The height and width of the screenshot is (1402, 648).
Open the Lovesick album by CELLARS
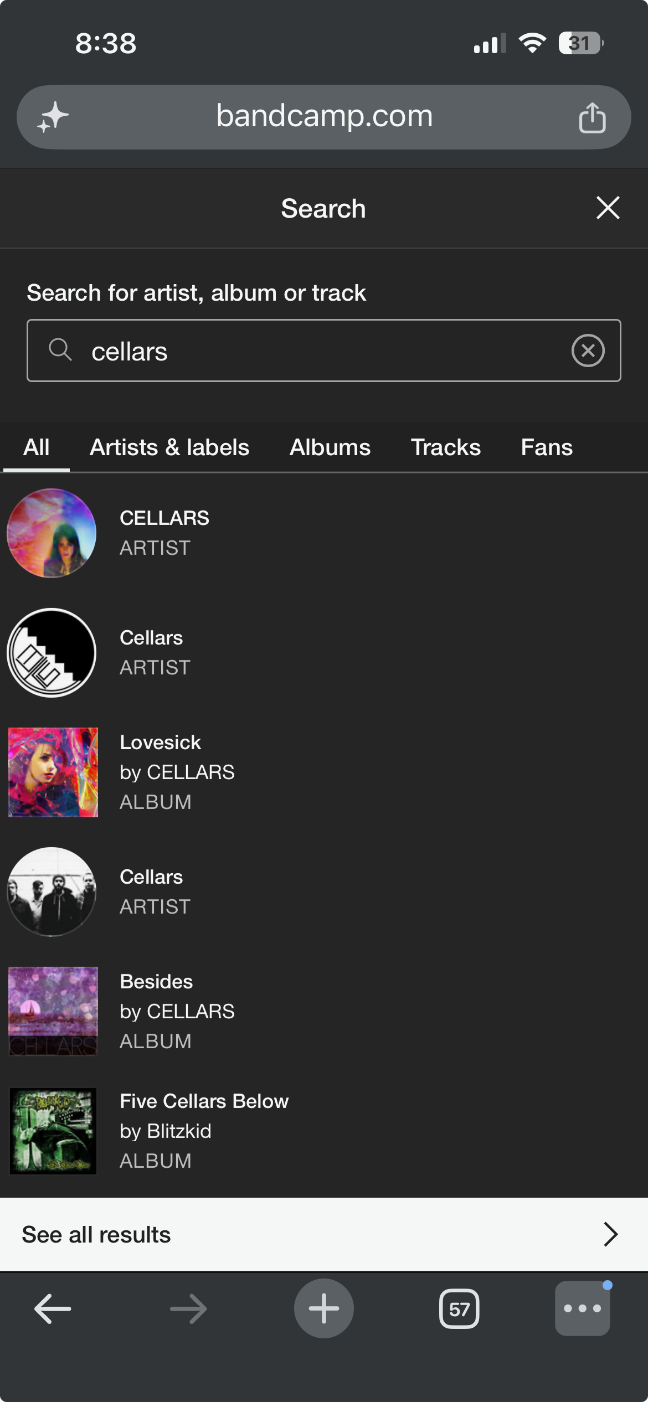click(324, 772)
